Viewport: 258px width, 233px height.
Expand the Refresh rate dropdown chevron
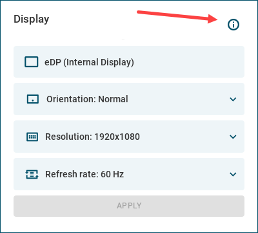pos(233,174)
